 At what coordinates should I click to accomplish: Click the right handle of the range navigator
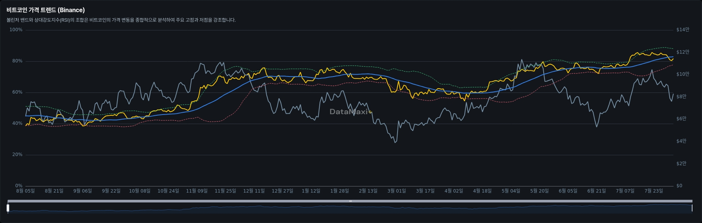(692, 208)
